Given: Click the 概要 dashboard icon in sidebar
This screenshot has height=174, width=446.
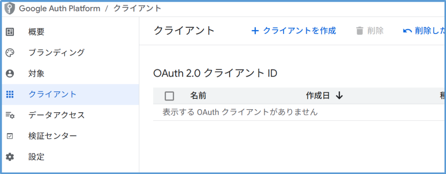Looking at the screenshot, I should point(10,32).
